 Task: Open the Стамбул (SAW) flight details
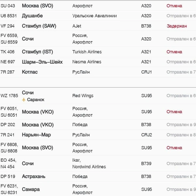(x=98, y=26)
